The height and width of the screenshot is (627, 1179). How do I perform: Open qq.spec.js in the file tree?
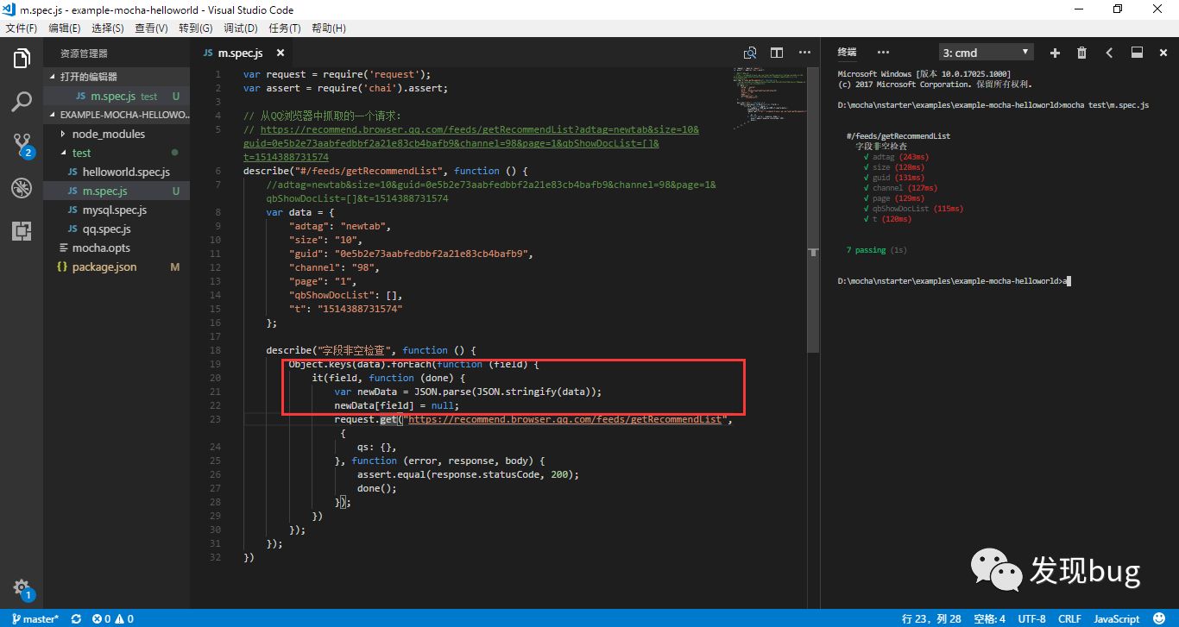[117, 229]
